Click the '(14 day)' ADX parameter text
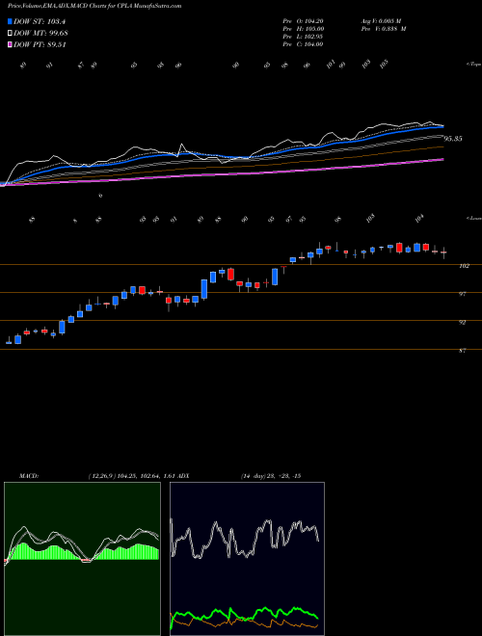The width and height of the screenshot is (482, 636). tap(252, 476)
